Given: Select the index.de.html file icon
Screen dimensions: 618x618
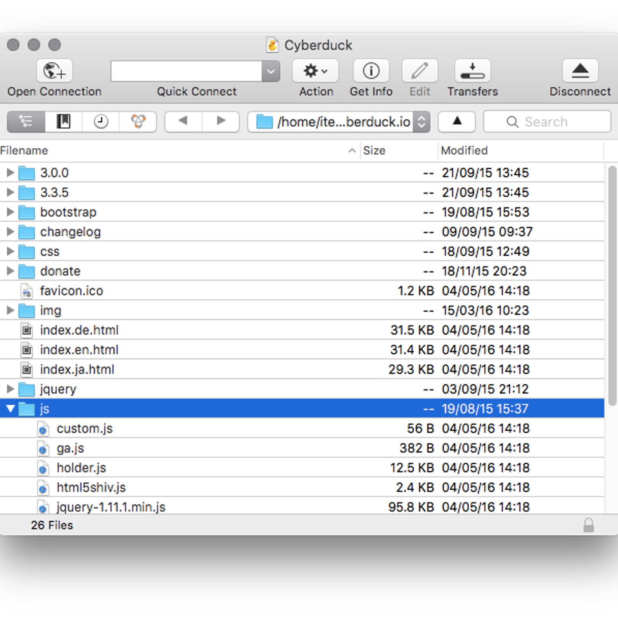Looking at the screenshot, I should [x=26, y=330].
